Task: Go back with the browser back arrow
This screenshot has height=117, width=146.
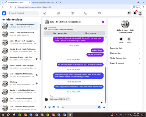Action: [x=3, y=7]
